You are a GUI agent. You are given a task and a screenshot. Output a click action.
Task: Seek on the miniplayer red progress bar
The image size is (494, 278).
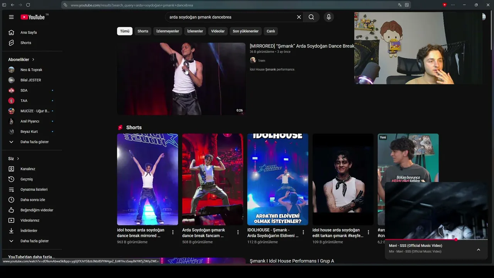pos(436,239)
